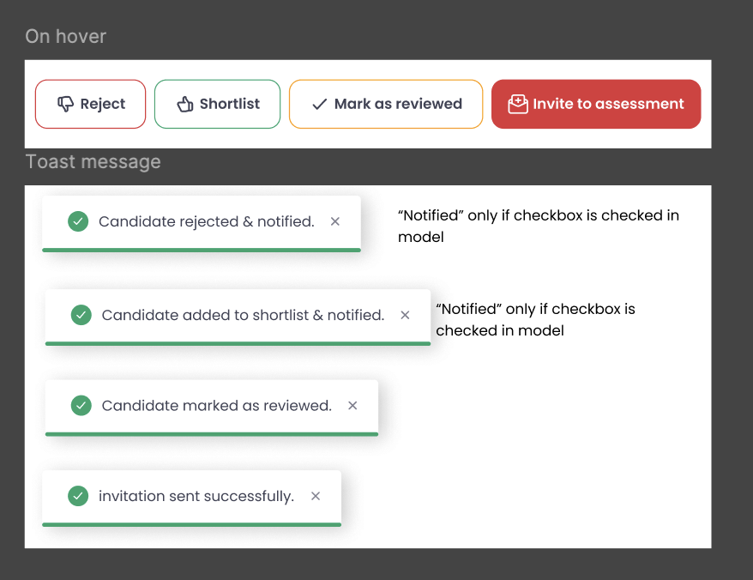The image size is (753, 580).
Task: Dismiss the 'Candidate rejected & notified' toast
Action: tap(335, 221)
